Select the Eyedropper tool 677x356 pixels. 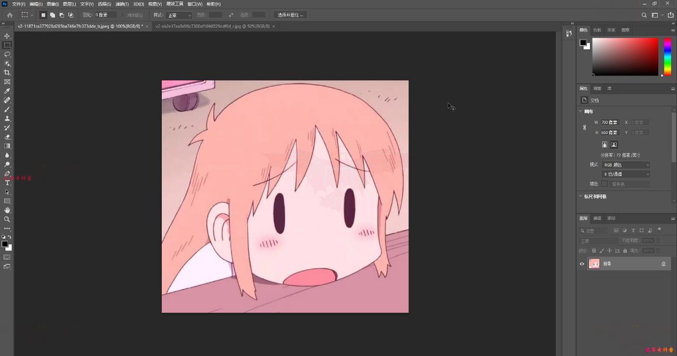[x=7, y=91]
